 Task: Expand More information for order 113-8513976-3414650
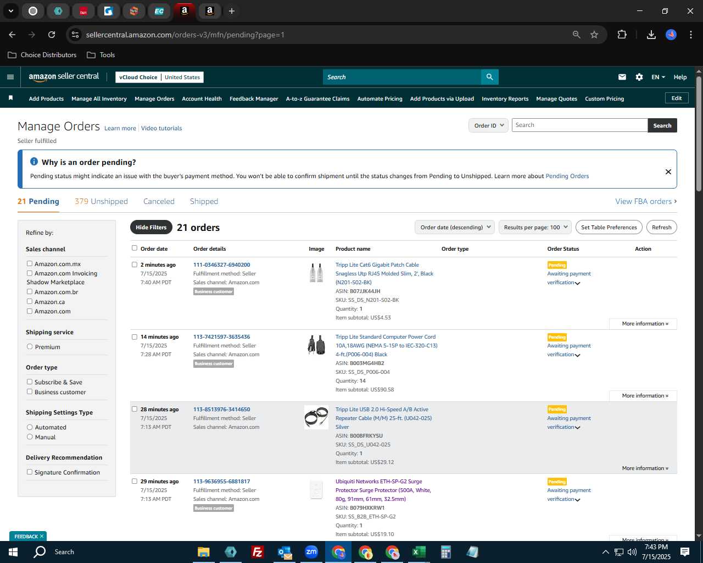[645, 468]
